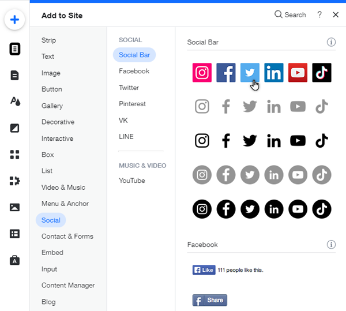Screen dimensions: 346x311
Task: Select the gray circle LinkedIn icon
Action: (274, 175)
